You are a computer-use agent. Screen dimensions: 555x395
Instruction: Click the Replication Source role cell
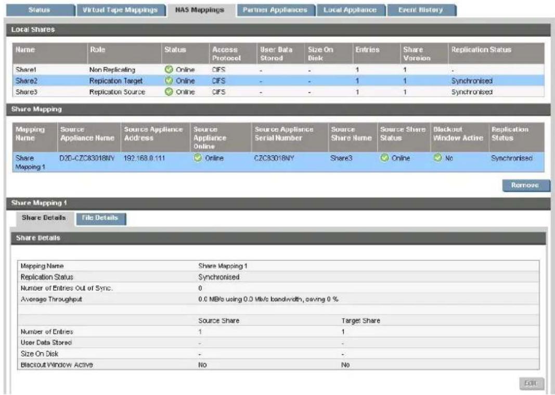tap(117, 91)
